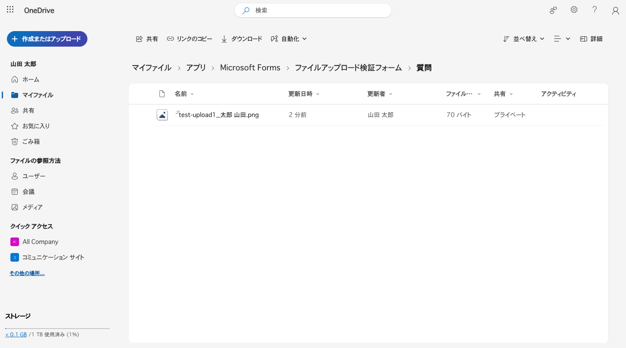The width and height of the screenshot is (626, 348).
Task: Open the app launcher waffle icon
Action: 10,10
